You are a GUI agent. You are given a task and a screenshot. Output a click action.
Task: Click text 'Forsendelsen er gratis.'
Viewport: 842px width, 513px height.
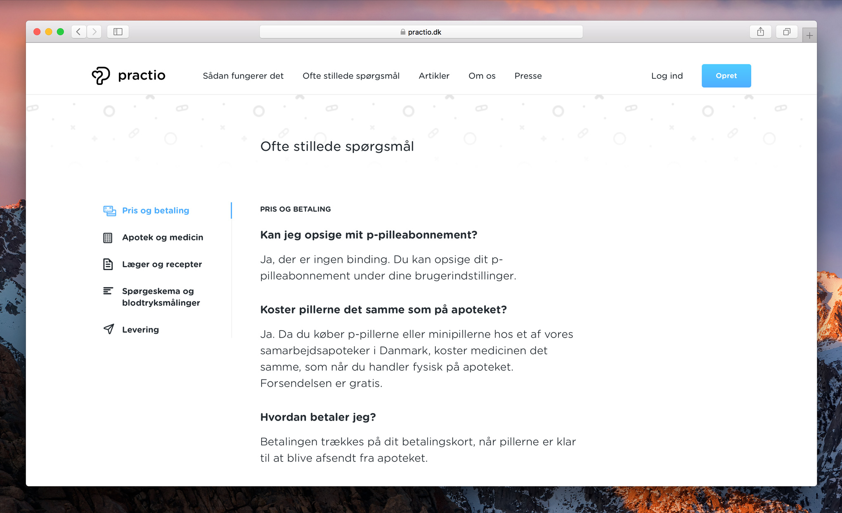pos(321,383)
